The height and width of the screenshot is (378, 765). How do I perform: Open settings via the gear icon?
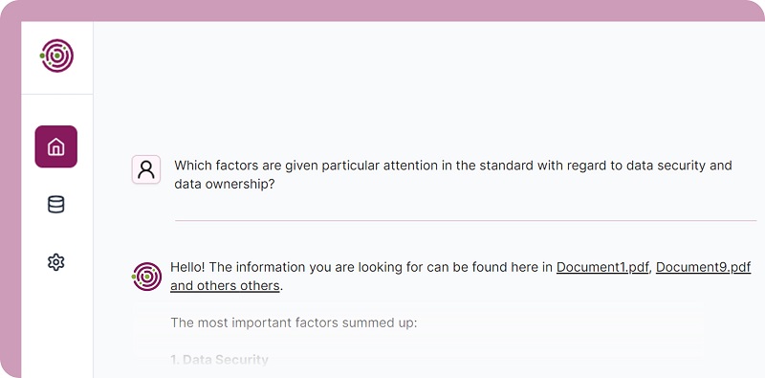click(56, 262)
